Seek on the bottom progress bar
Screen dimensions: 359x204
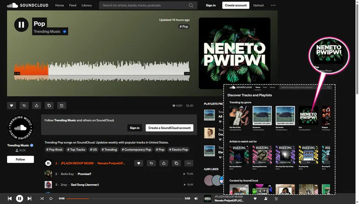[x=125, y=199]
